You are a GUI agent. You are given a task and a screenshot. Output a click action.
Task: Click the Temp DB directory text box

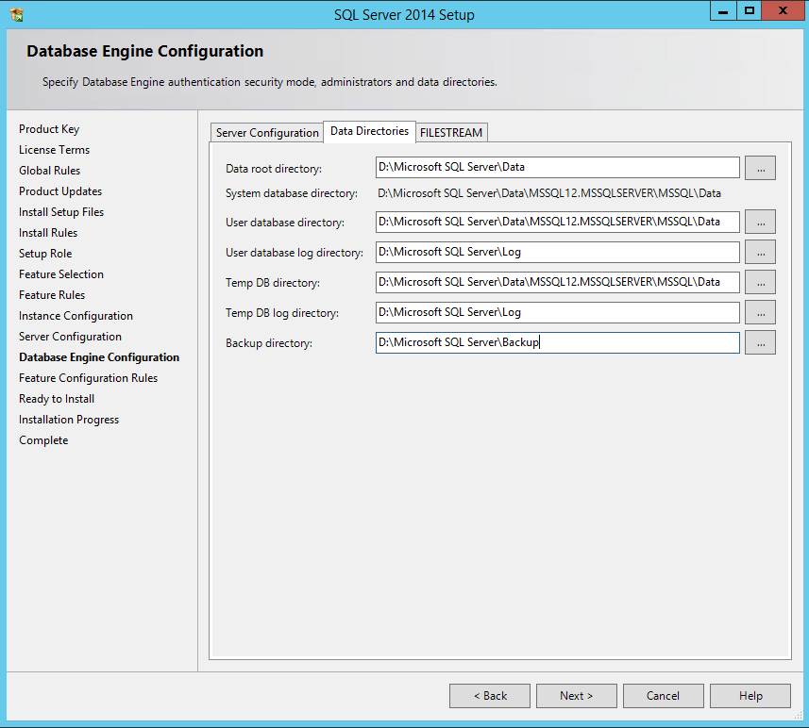pos(557,283)
